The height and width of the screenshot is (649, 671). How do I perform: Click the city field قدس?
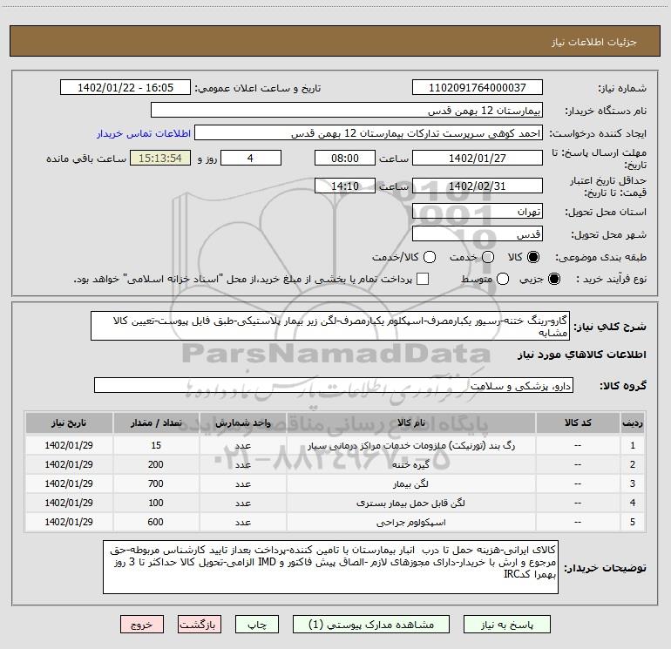478,234
